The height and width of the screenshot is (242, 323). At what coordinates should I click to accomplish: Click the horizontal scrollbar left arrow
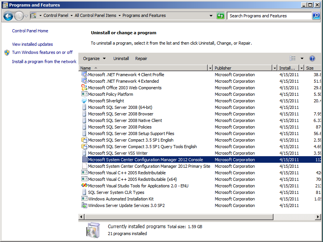(81, 217)
